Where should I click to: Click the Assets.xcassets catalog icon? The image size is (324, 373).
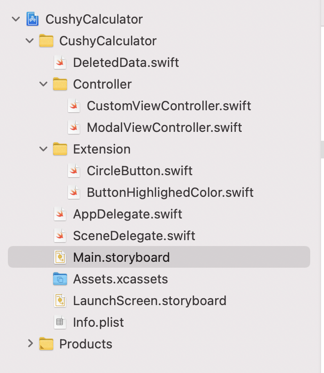pos(60,279)
